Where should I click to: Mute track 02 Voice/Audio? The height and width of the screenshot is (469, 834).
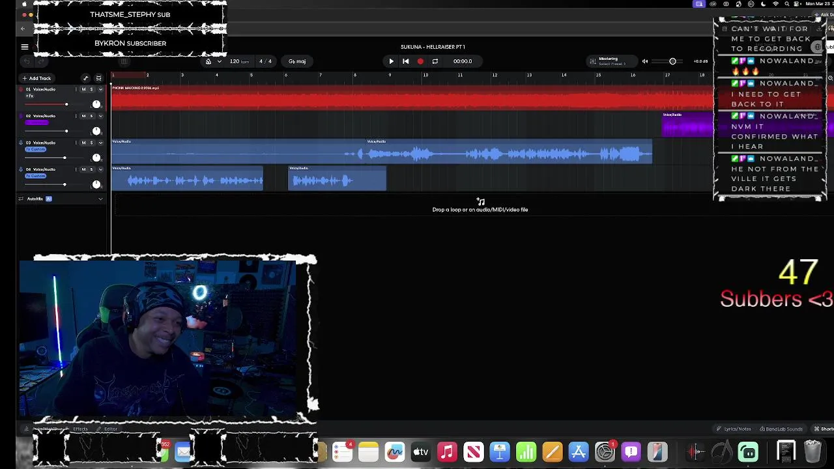[x=83, y=116]
